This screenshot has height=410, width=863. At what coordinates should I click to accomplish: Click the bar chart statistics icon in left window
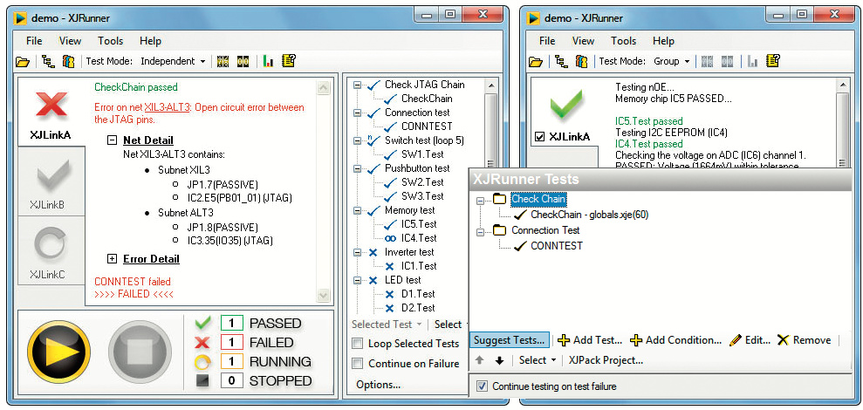267,62
